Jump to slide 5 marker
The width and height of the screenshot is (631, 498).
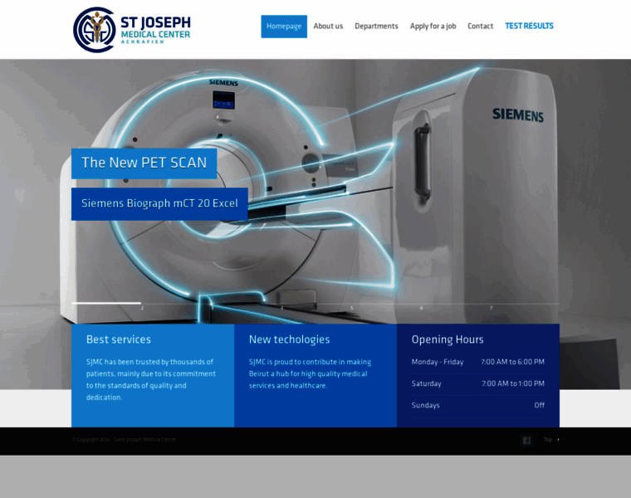tap(351, 308)
